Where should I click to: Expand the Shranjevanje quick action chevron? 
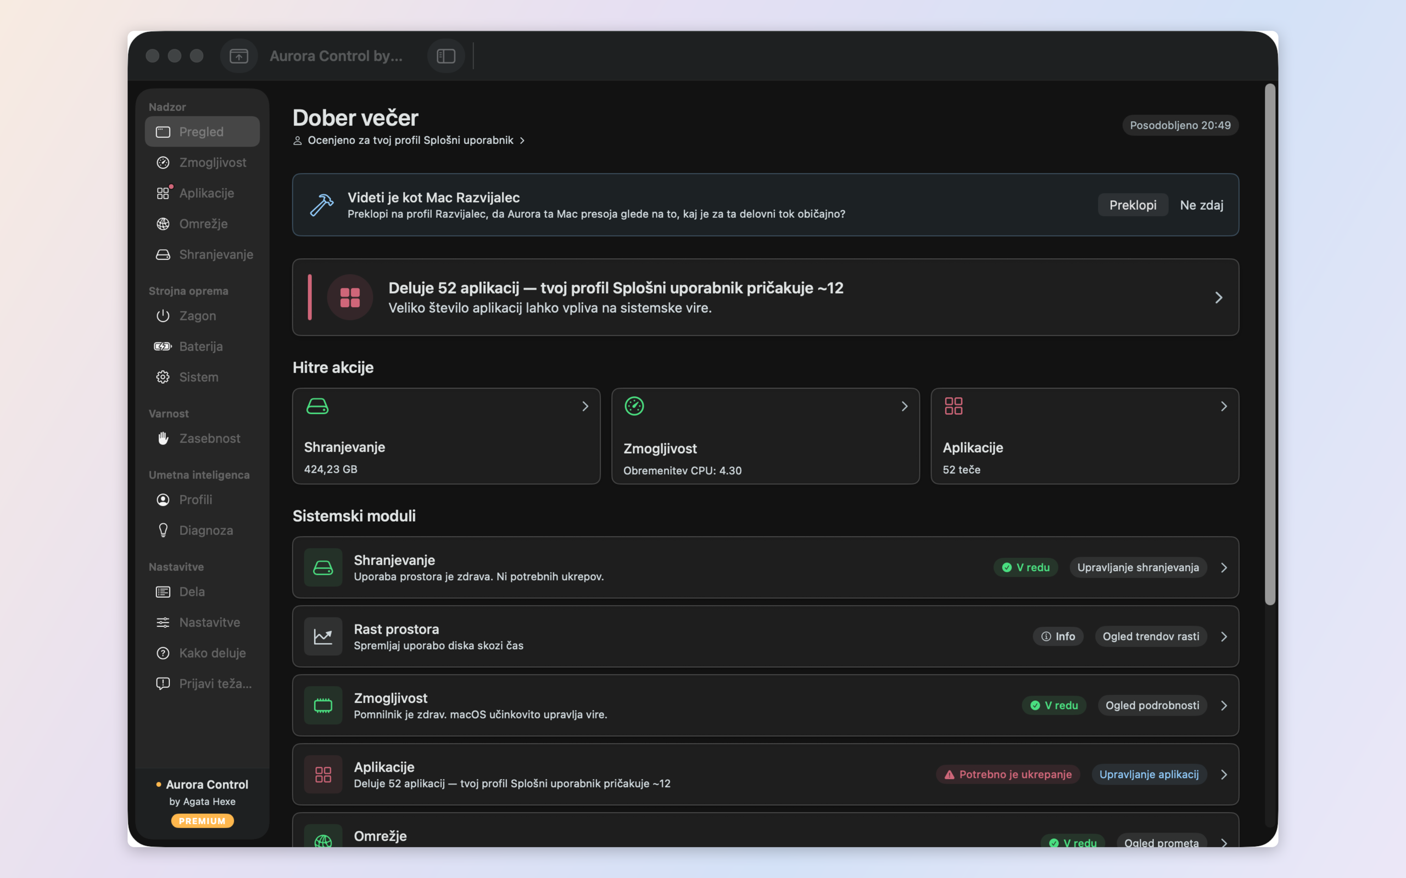click(585, 407)
